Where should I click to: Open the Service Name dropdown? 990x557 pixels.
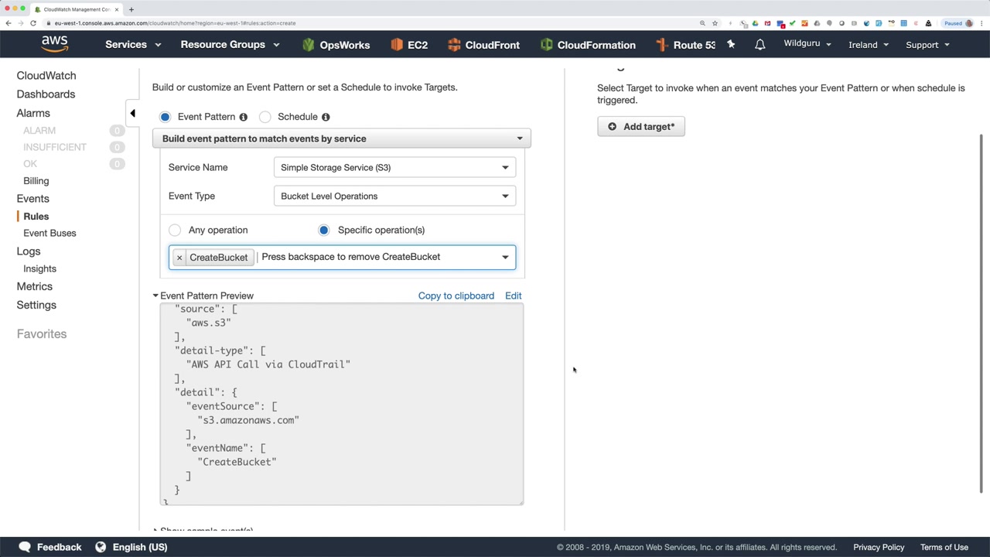pos(394,167)
